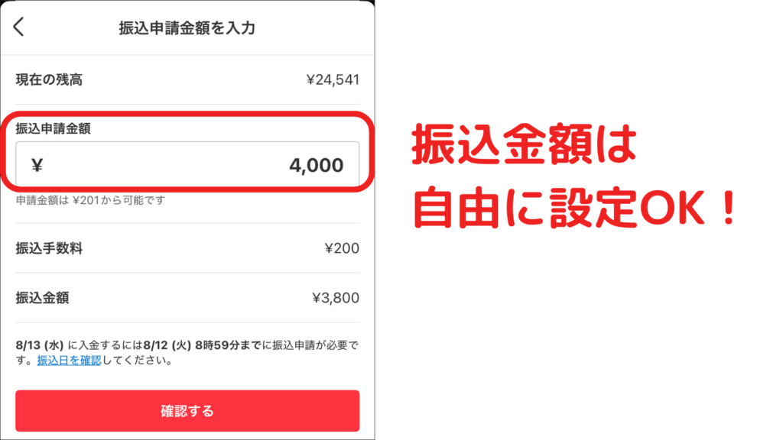The width and height of the screenshot is (783, 440).
Task: Click the 4,000 value in the amount field
Action: click(316, 165)
